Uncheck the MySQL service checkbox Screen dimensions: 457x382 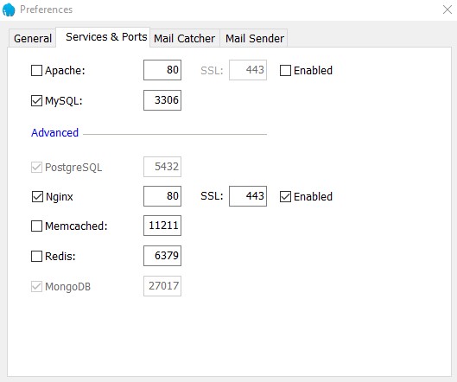(x=36, y=100)
